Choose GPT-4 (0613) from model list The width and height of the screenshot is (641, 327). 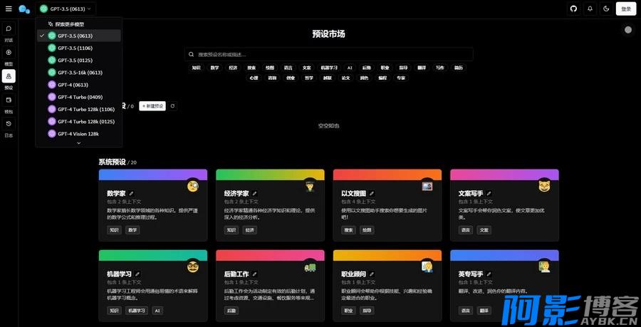tap(79, 85)
